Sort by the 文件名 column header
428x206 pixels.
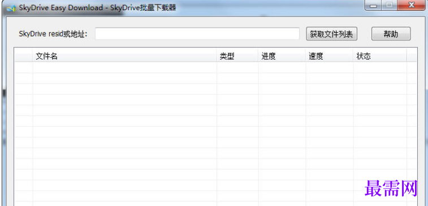tap(125, 56)
